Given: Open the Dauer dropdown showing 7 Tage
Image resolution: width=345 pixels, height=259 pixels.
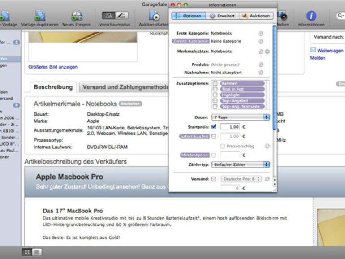Looking at the screenshot, I should [x=241, y=117].
